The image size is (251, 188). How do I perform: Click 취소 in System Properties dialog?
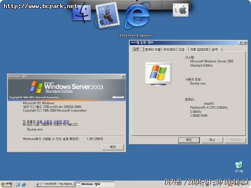212,140
